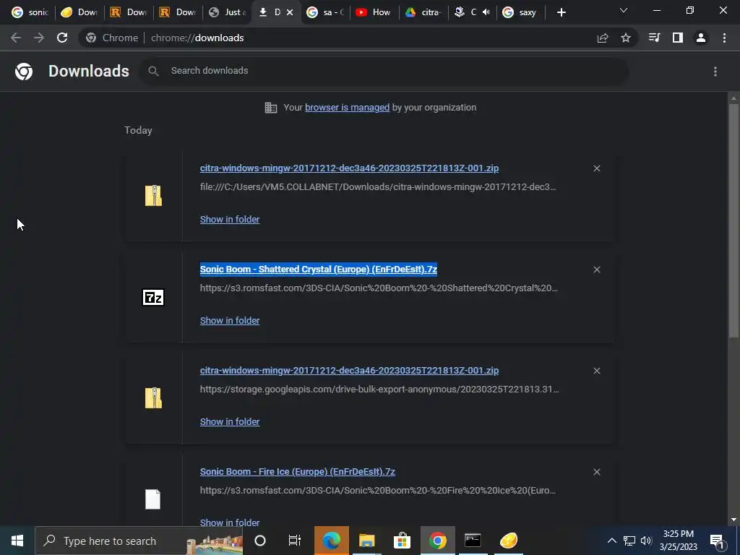The width and height of the screenshot is (740, 555).
Task: Click scrollbar down arrow
Action: (x=733, y=520)
